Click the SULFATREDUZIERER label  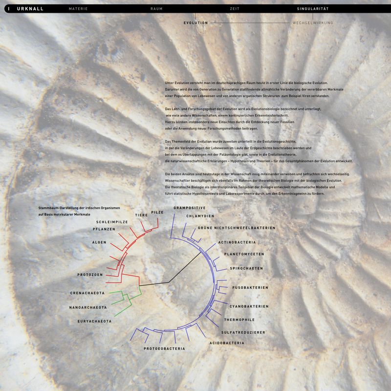(243, 332)
